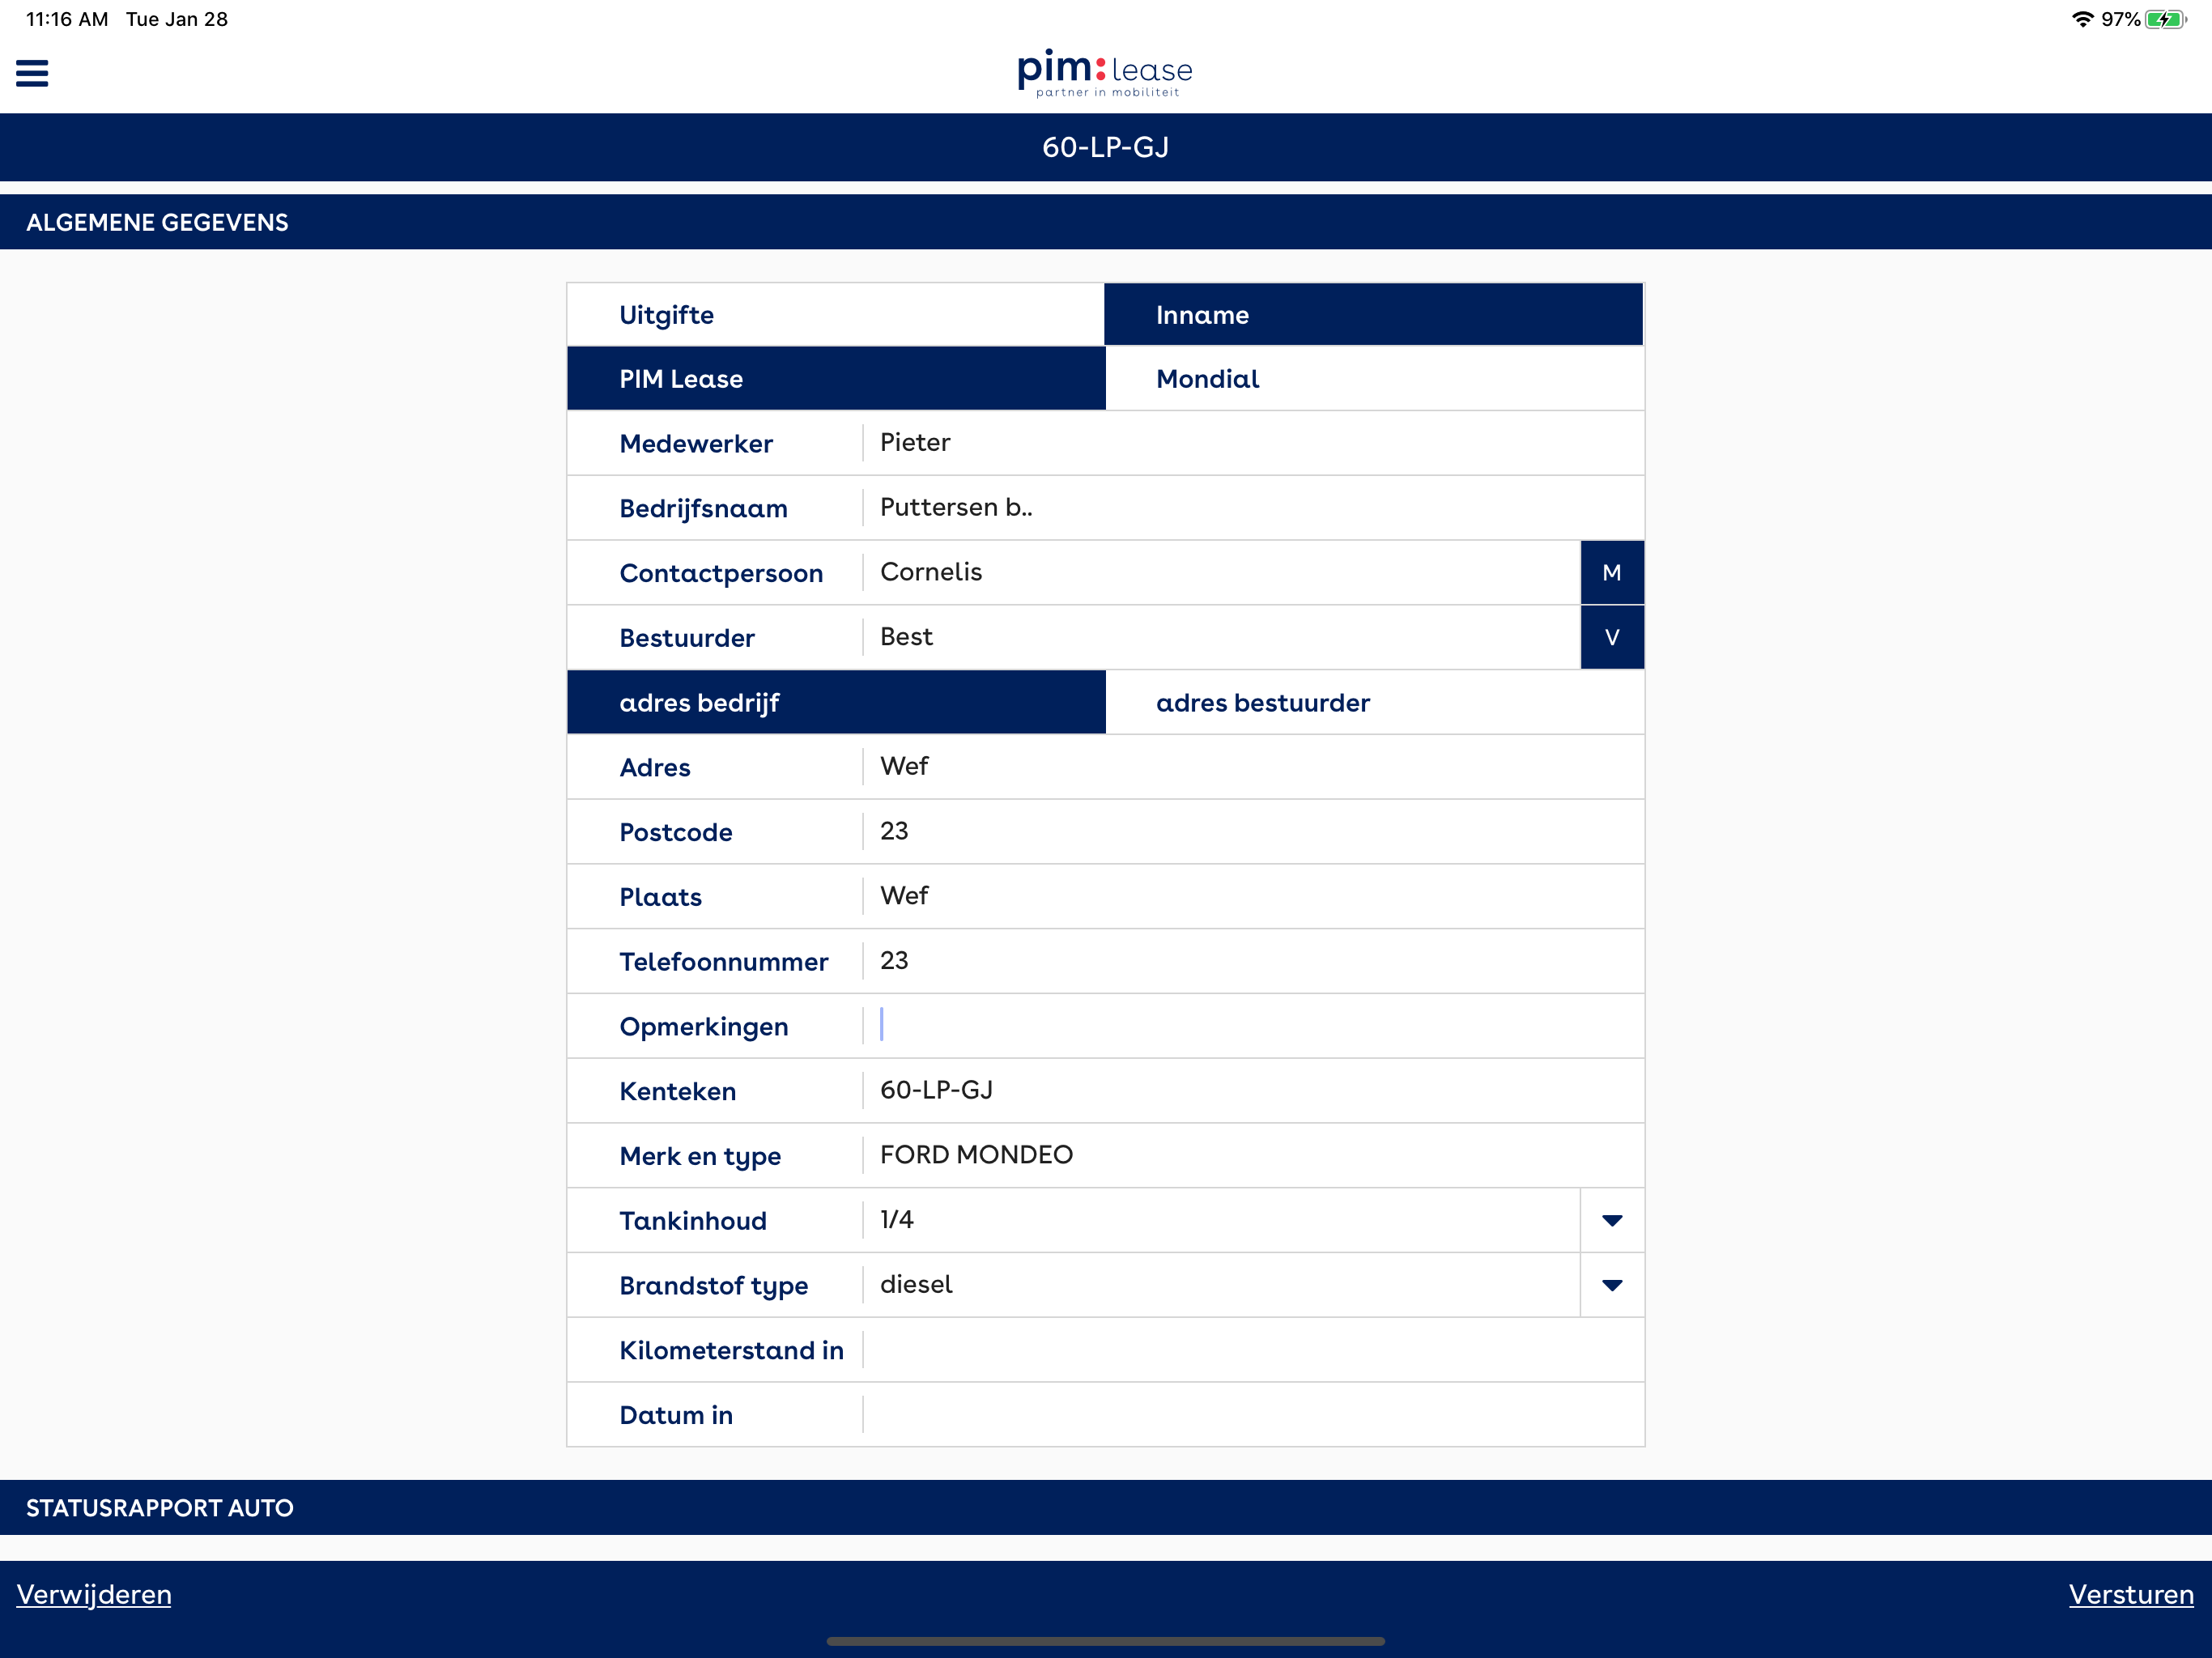2212x1658 pixels.
Task: Open the Brandstof type dropdown arrow
Action: 1612,1285
